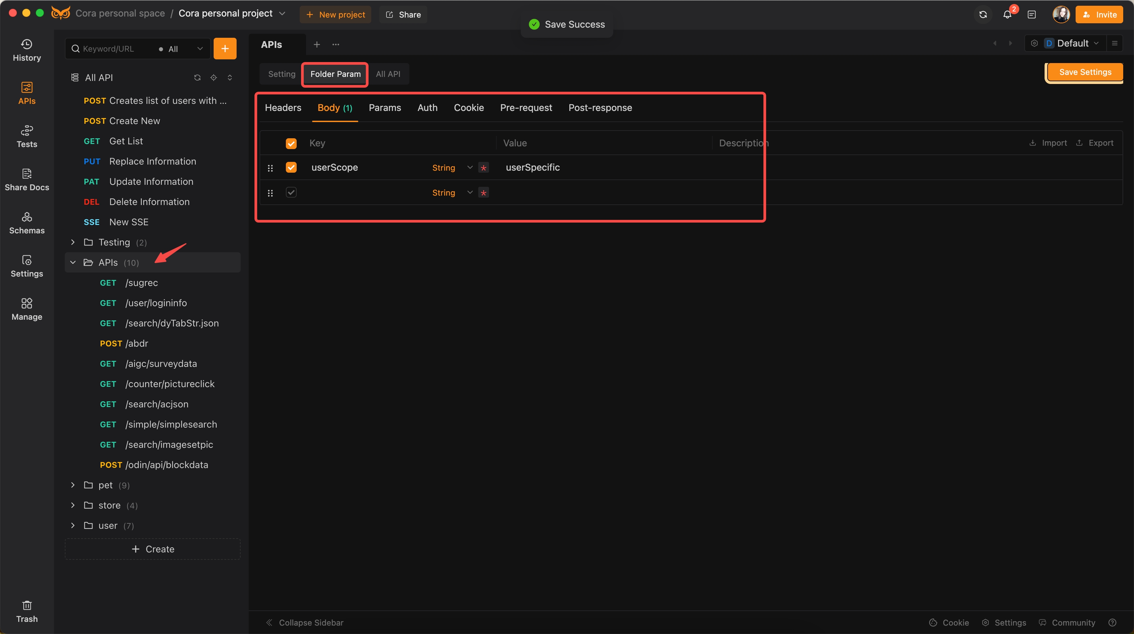Expand the user folder in sidebar
Image resolution: width=1134 pixels, height=634 pixels.
pyautogui.click(x=73, y=525)
